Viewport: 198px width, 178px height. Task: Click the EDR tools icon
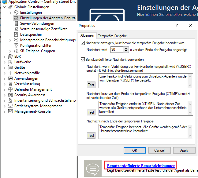click(x=10, y=56)
